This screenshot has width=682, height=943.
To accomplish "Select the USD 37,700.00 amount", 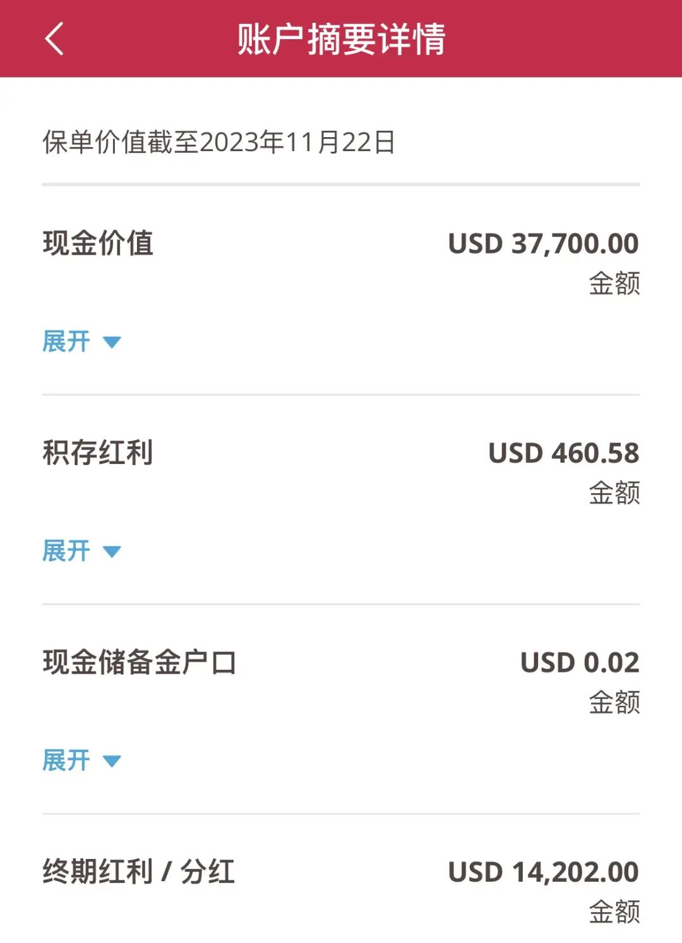I will coord(543,244).
